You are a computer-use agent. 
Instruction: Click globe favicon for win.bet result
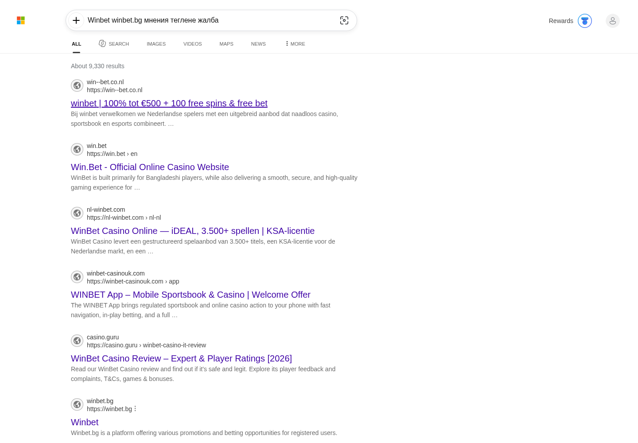click(x=77, y=149)
